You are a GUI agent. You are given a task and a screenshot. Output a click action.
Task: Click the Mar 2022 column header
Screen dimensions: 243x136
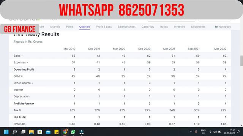pos(220,49)
